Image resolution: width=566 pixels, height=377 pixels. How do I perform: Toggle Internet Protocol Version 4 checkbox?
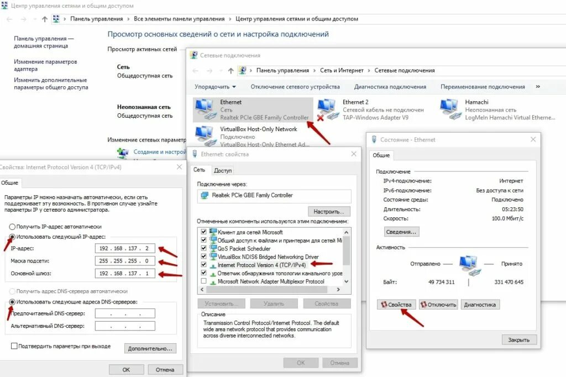203,265
